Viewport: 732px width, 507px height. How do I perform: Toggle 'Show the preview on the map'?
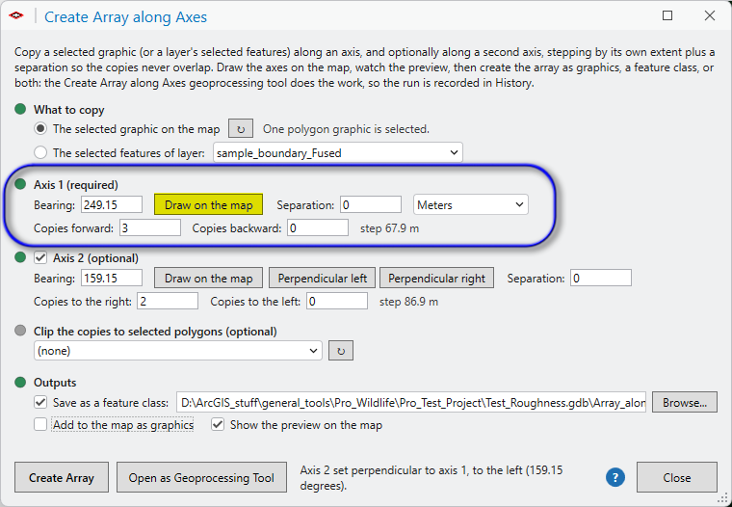(218, 424)
